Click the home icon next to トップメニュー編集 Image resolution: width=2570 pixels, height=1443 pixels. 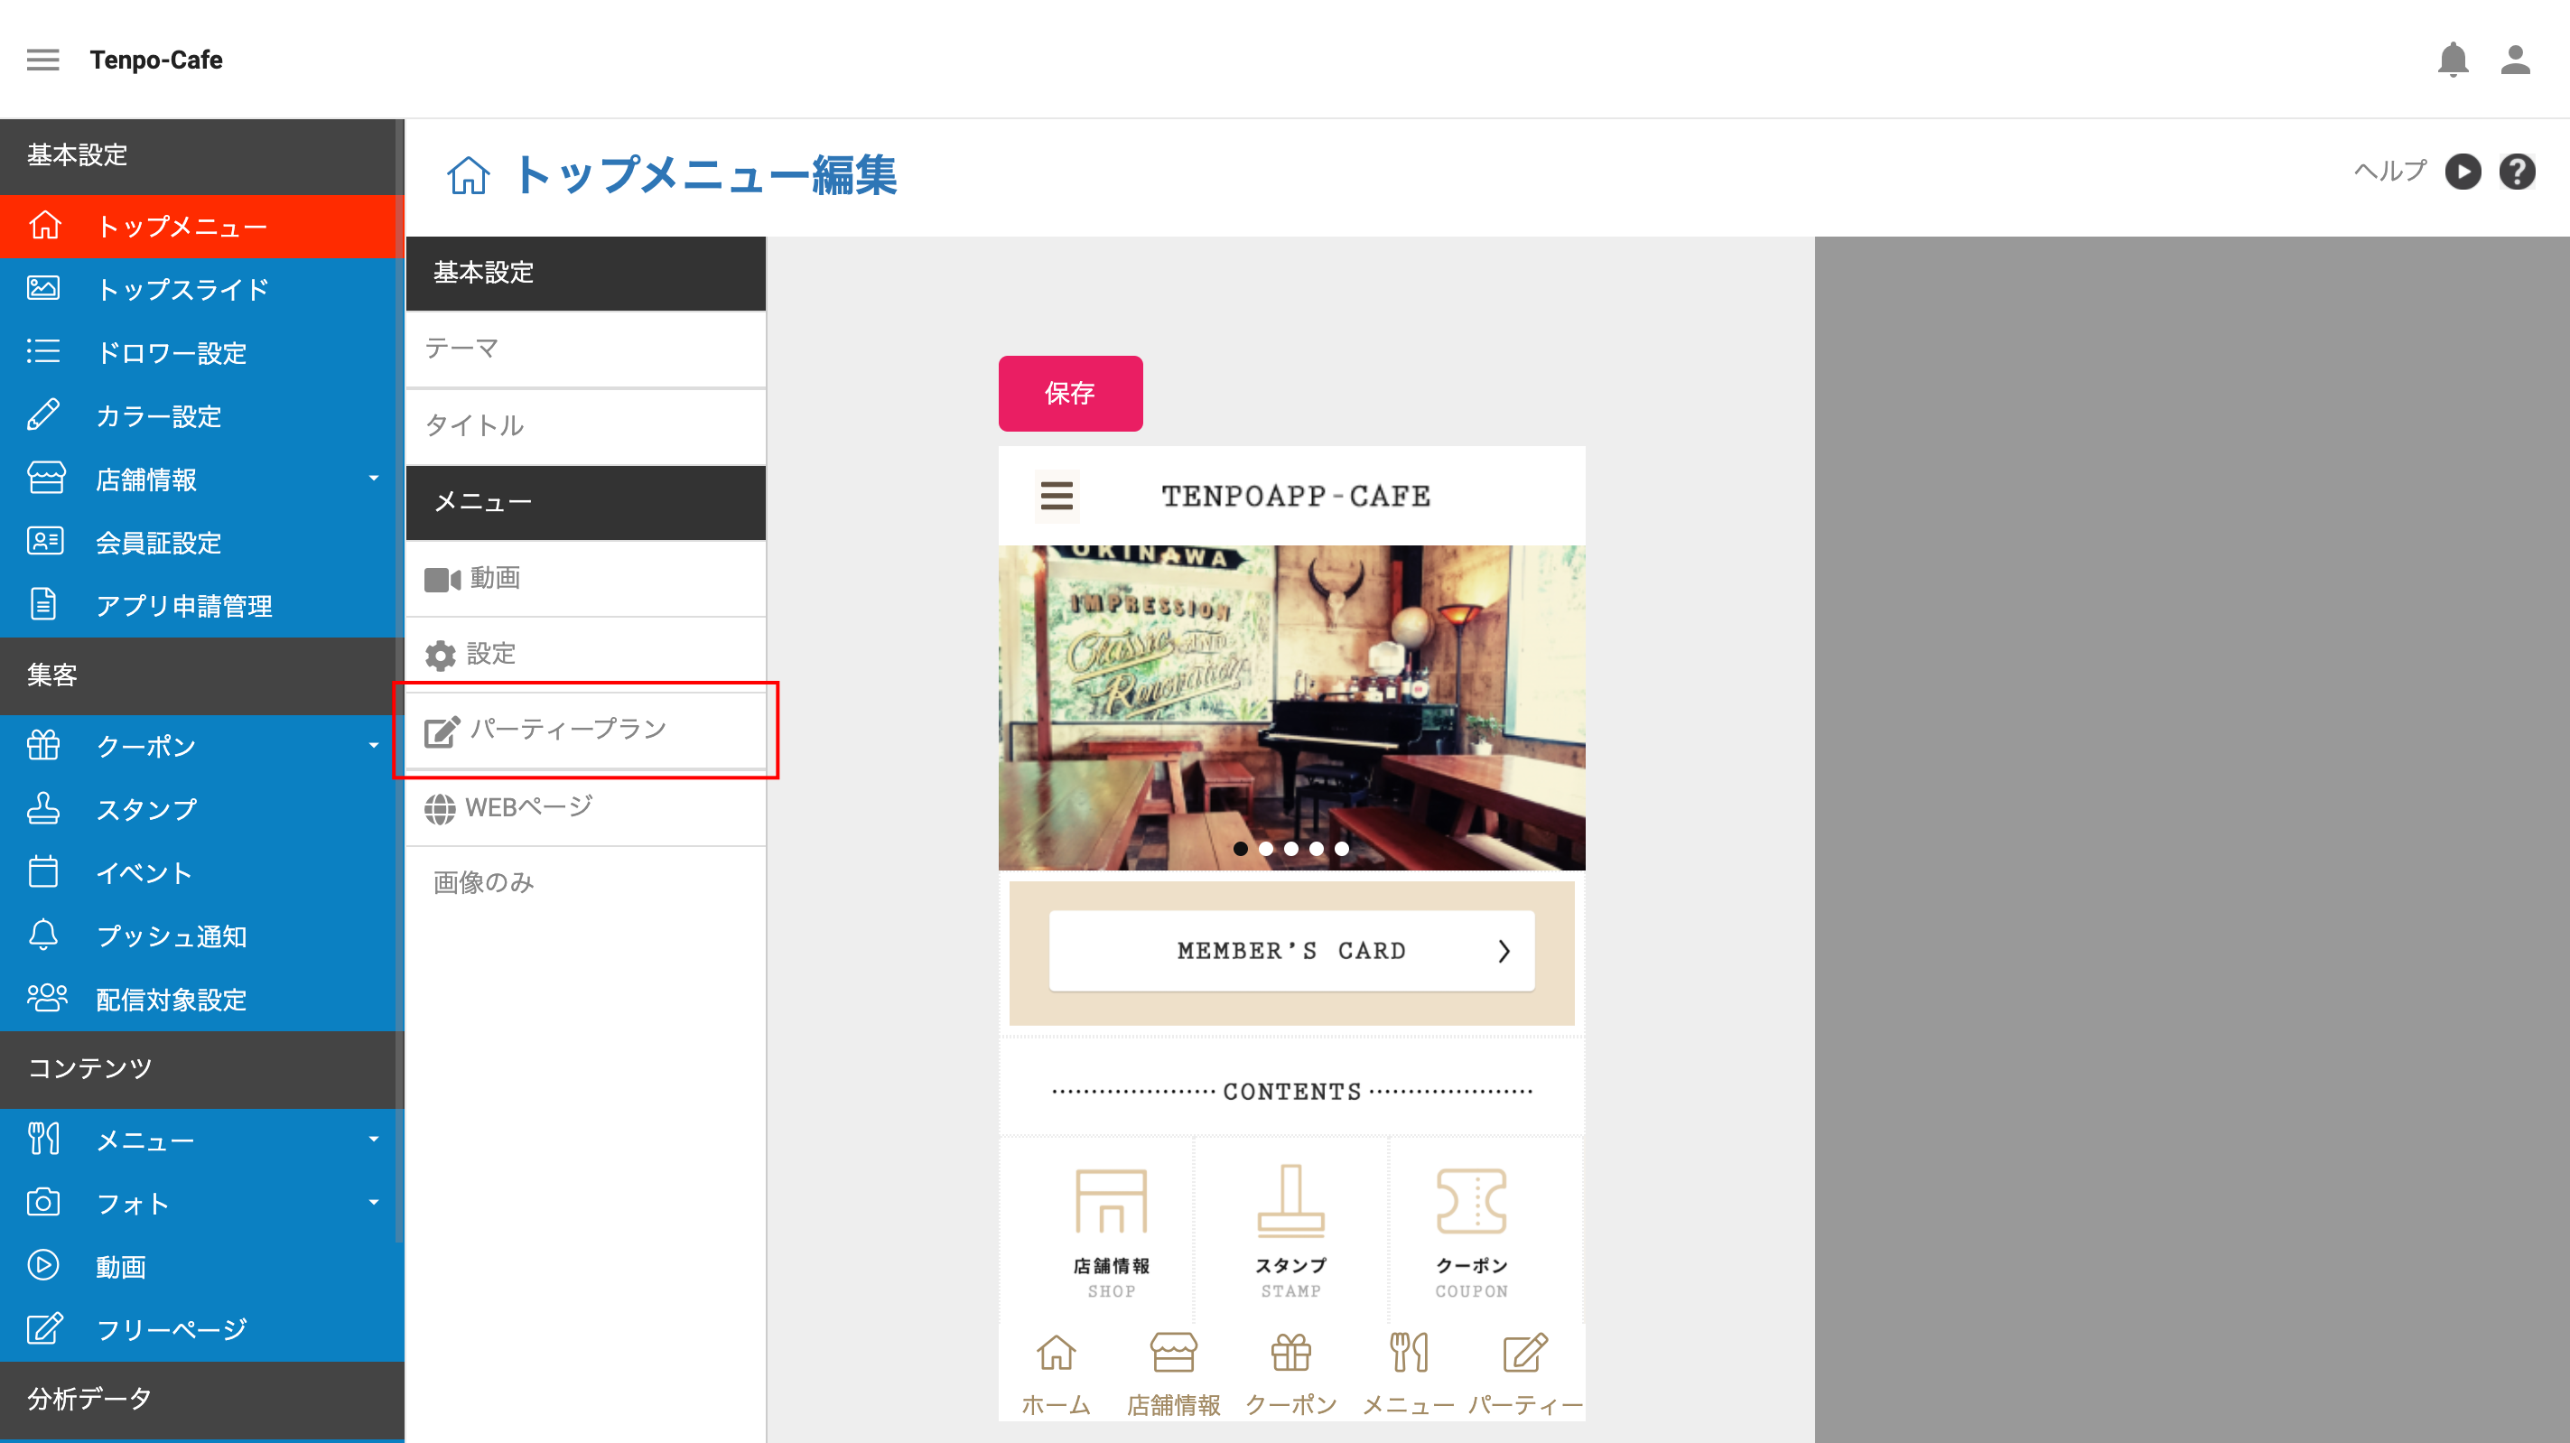(468, 176)
